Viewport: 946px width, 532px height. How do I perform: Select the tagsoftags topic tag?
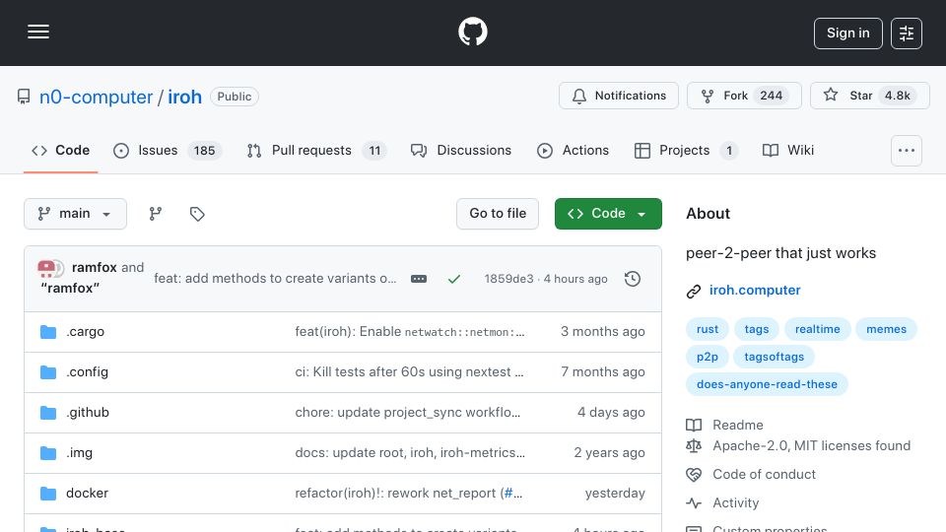click(x=775, y=357)
